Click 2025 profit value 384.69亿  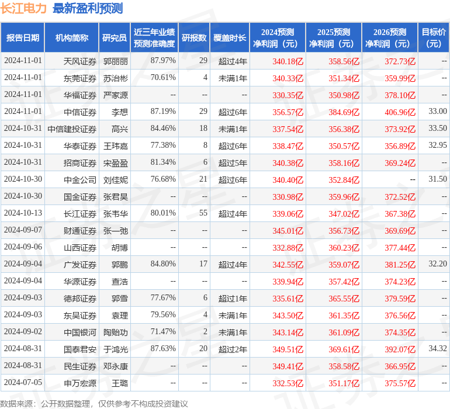[x=344, y=112]
